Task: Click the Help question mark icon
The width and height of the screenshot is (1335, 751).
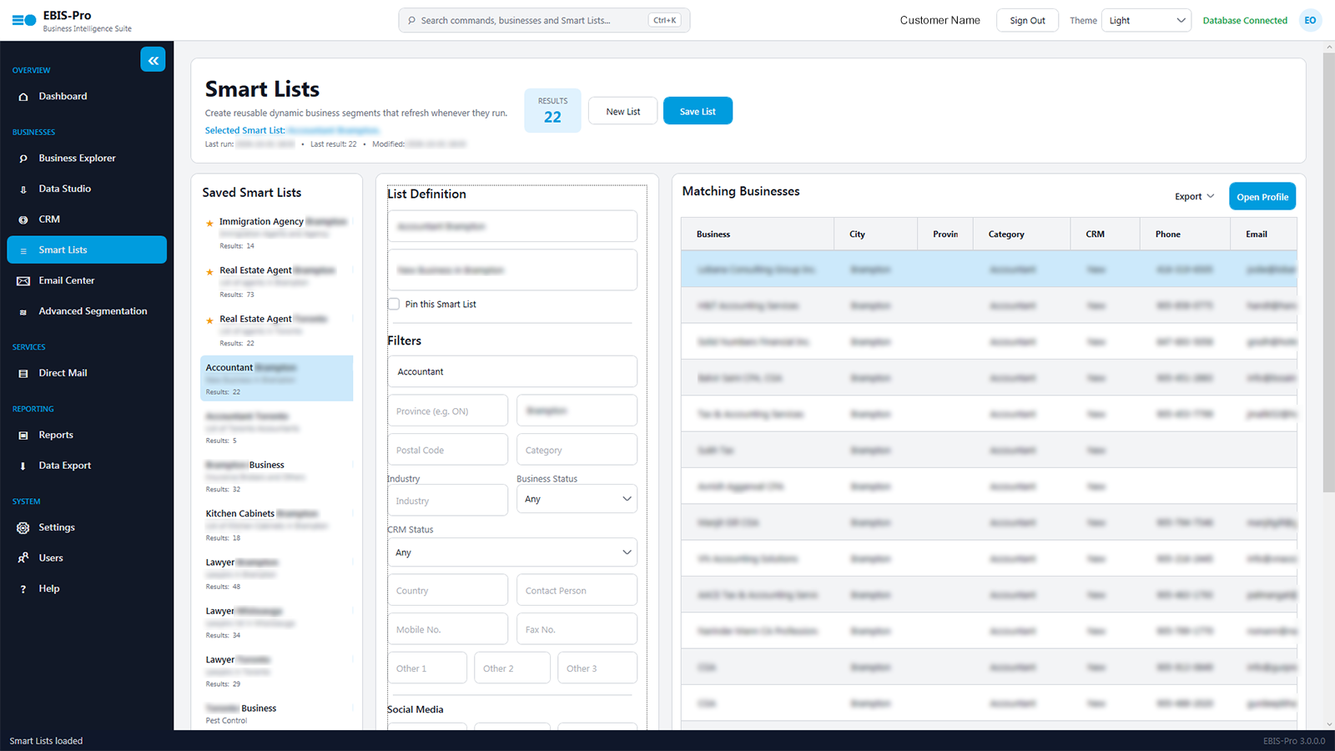Action: tap(23, 589)
